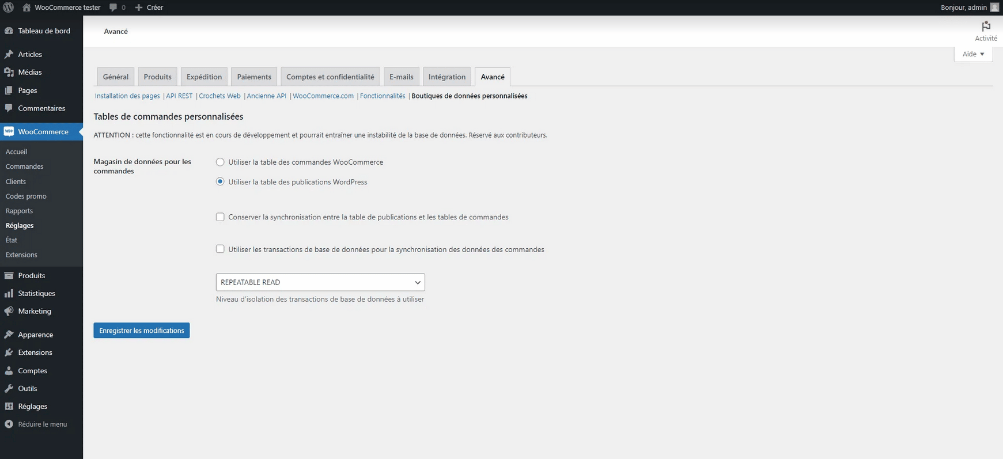Click the Apparence brush icon
The image size is (1003, 459).
pos(9,335)
